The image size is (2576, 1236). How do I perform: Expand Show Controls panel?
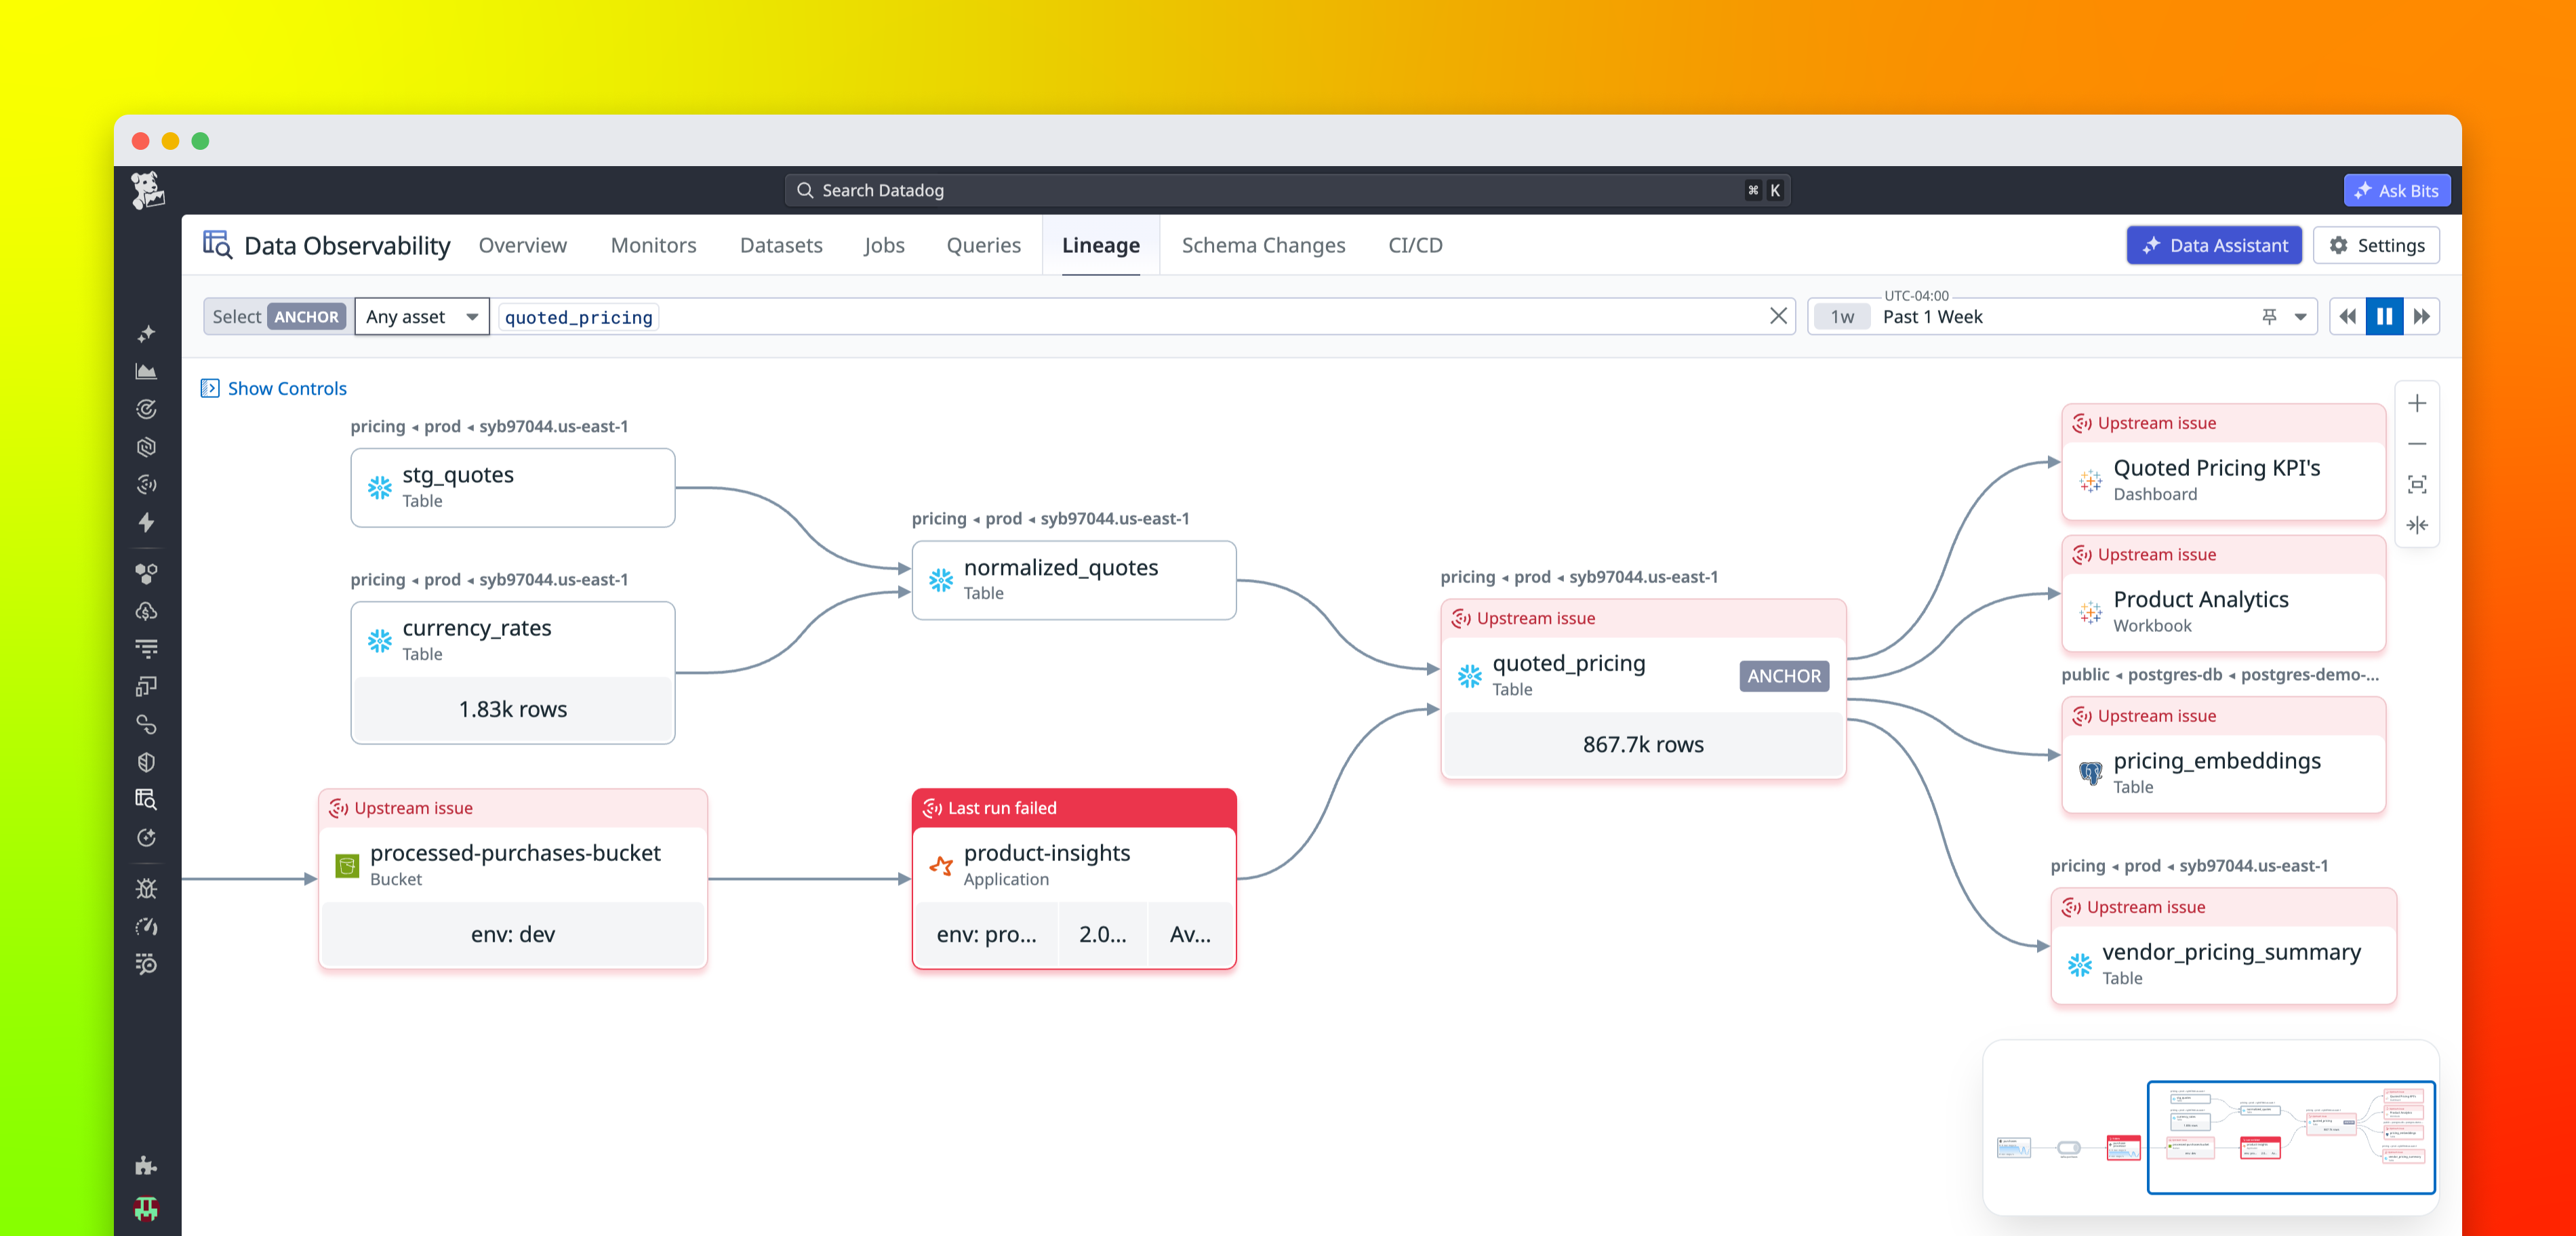[x=274, y=388]
